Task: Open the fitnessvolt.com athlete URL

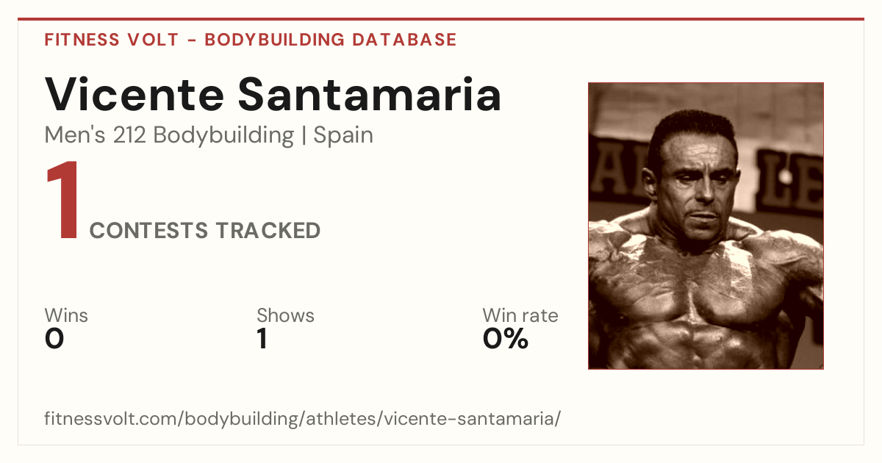Action: [303, 420]
